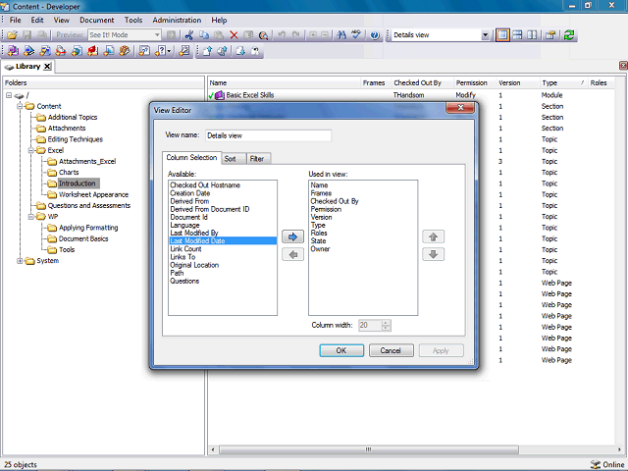Click the move column down arrow button
The width and height of the screenshot is (628, 471).
[x=433, y=254]
